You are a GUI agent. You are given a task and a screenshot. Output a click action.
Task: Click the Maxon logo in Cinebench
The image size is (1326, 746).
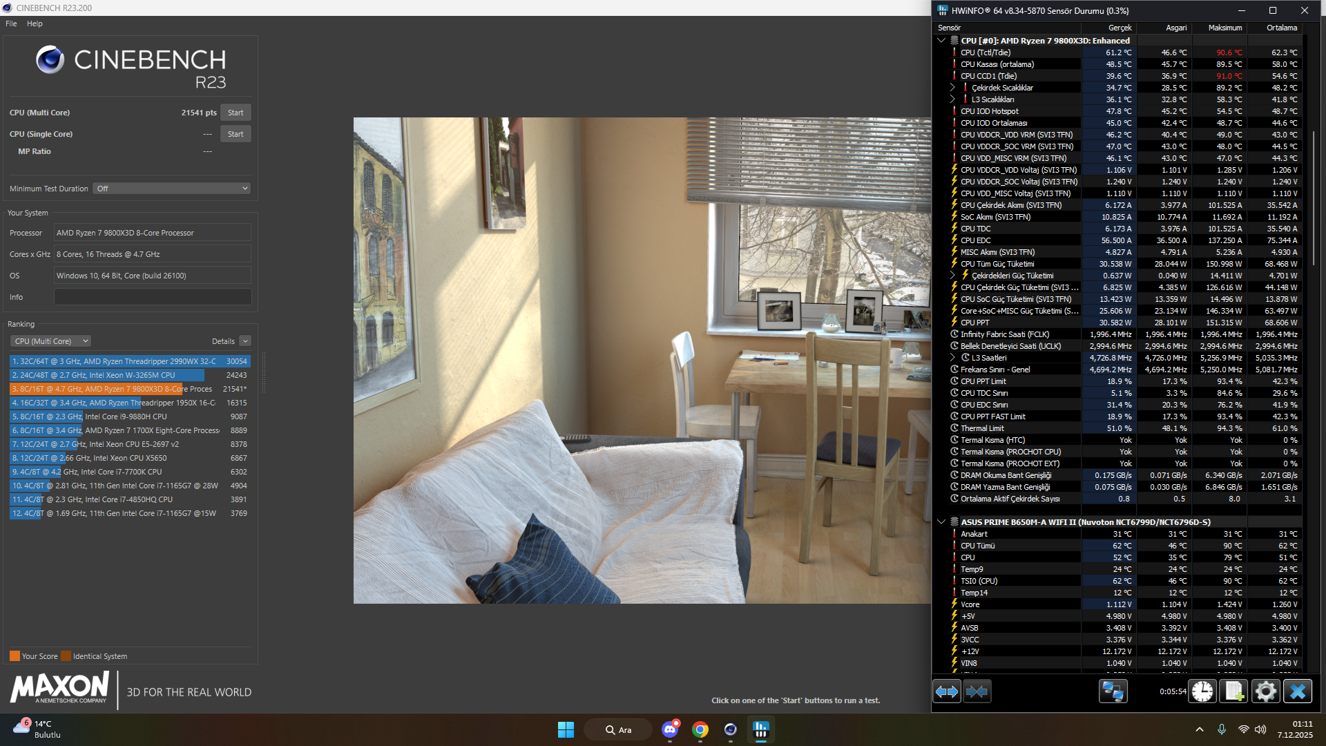coord(59,689)
